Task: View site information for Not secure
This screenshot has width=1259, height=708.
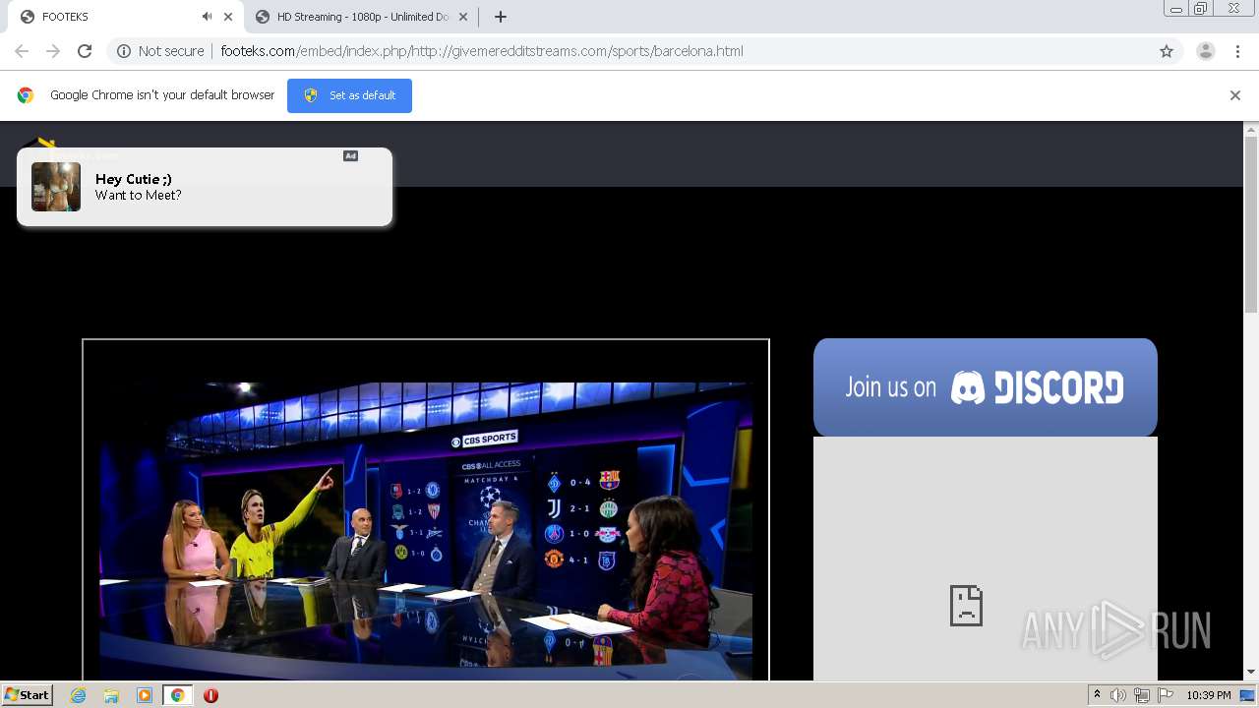Action: 160,51
